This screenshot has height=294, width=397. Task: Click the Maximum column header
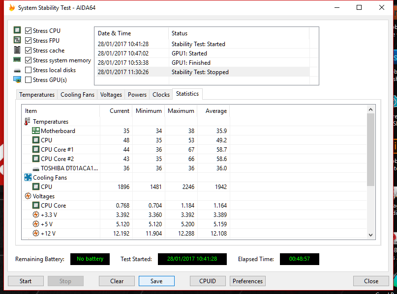click(x=181, y=111)
